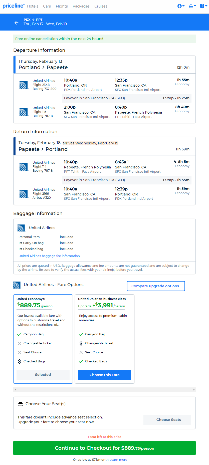Click the $889.75 Economy price
The width and height of the screenshot is (209, 465).
click(x=29, y=305)
